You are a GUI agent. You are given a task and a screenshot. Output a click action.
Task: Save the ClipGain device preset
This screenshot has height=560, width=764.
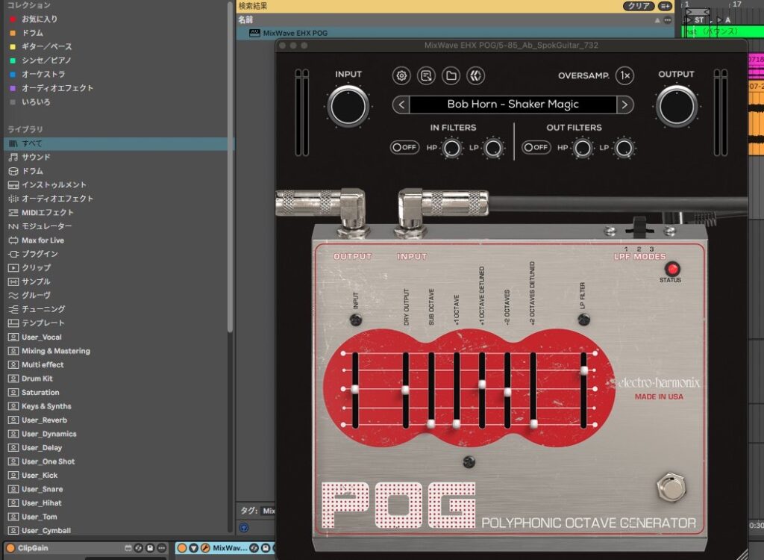150,548
